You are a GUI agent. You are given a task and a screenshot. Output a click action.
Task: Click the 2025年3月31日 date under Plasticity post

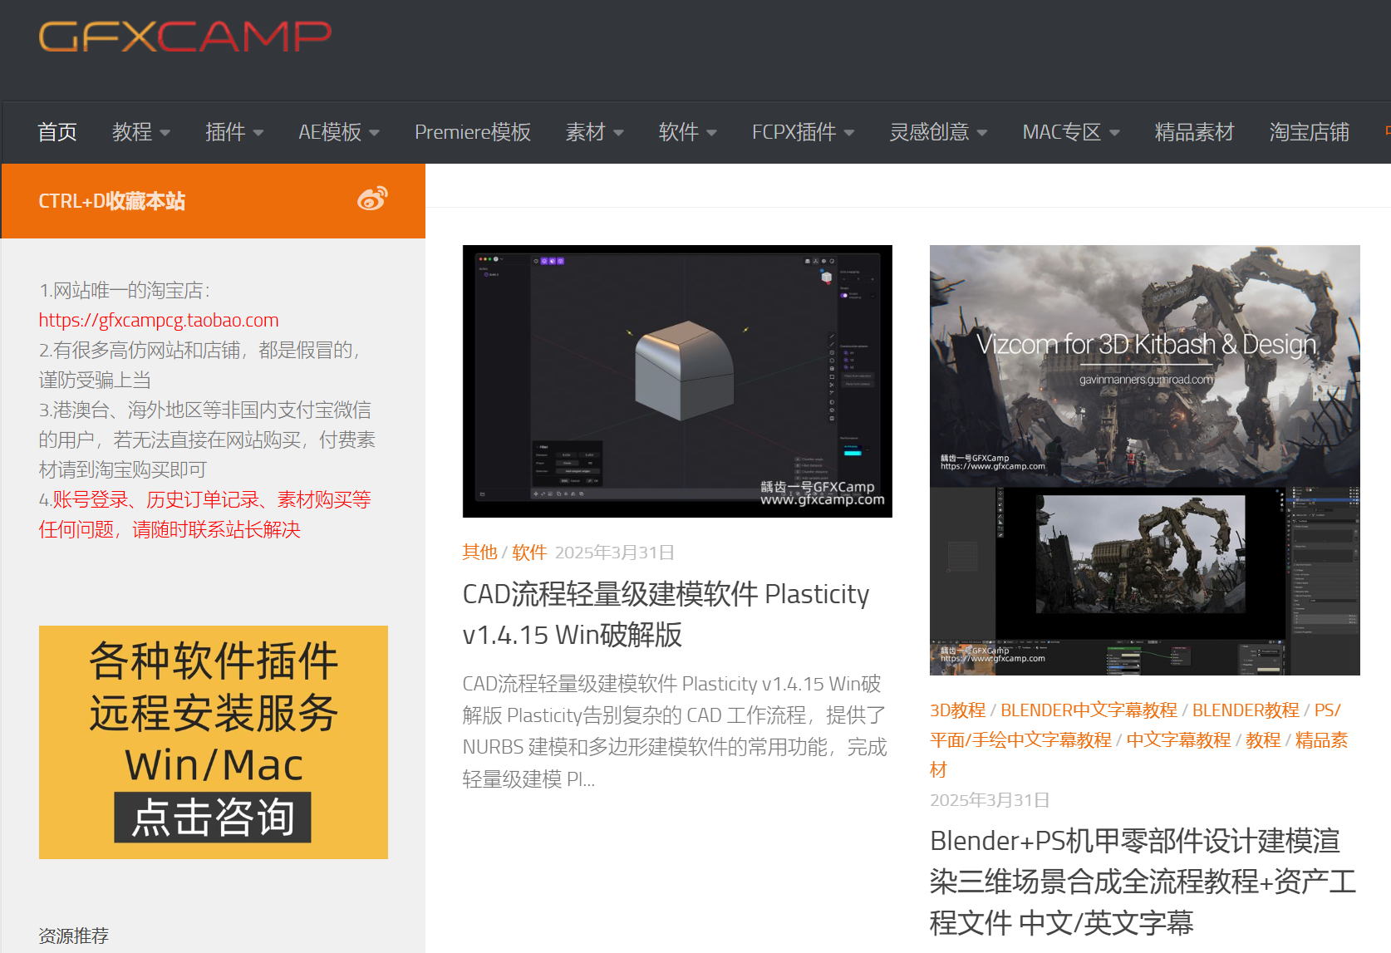[614, 553]
